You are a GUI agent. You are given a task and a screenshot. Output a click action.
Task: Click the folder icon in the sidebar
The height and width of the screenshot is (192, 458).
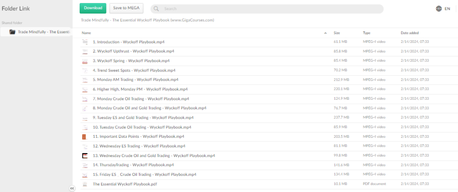click(x=13, y=32)
